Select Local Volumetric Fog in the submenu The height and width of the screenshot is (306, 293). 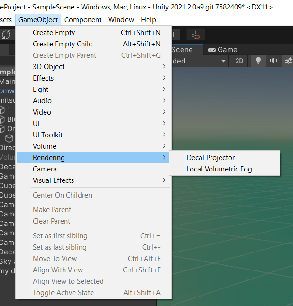[225, 169]
